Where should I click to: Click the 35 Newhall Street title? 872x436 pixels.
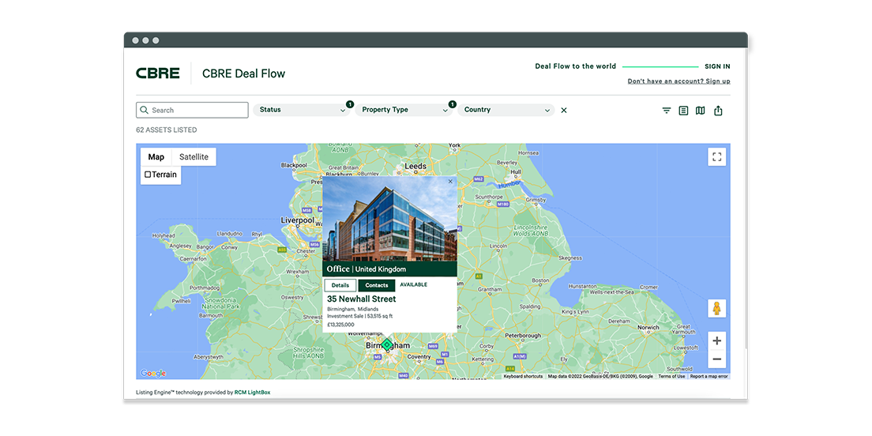(x=362, y=299)
